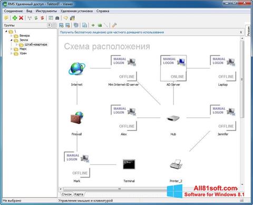Switch to the Список tab

(66, 194)
